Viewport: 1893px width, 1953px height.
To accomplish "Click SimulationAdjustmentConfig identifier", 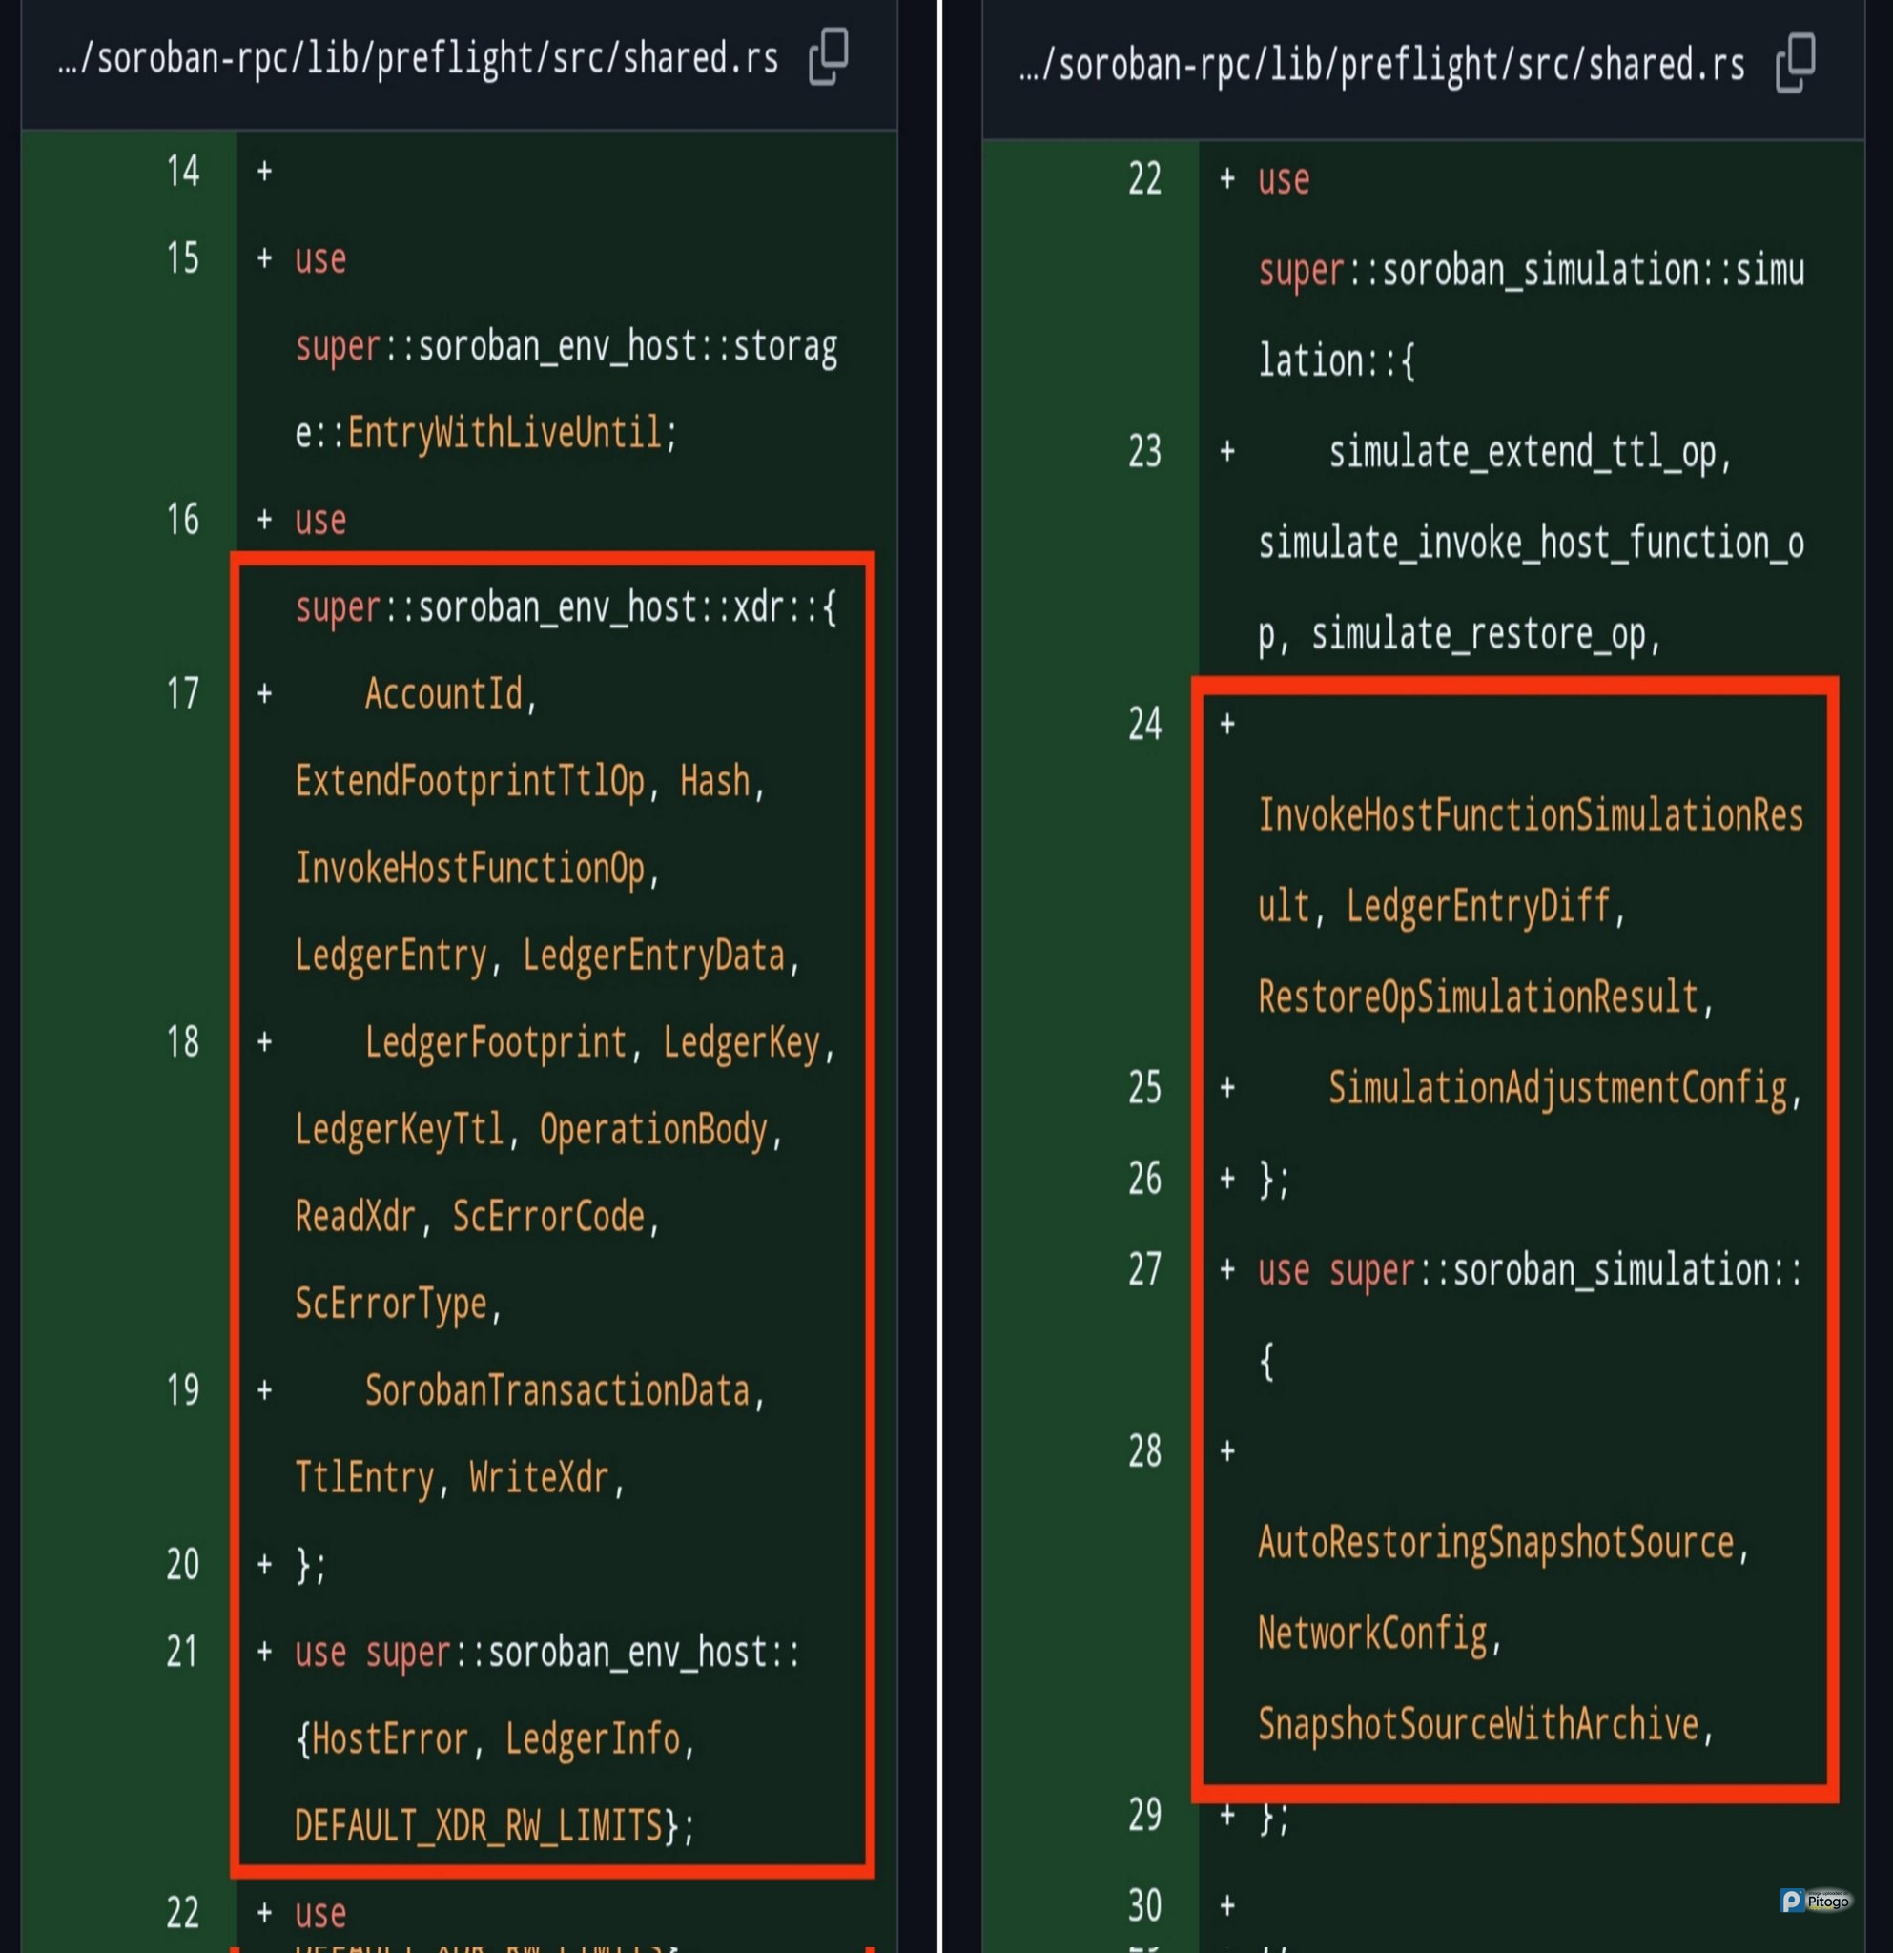I will (x=1557, y=1088).
